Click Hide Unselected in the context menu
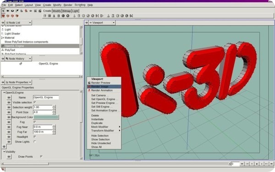 click(101, 143)
